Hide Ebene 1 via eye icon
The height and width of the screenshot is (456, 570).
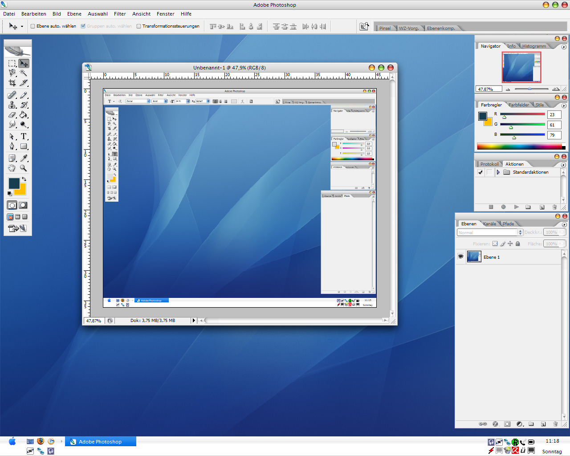coord(460,256)
